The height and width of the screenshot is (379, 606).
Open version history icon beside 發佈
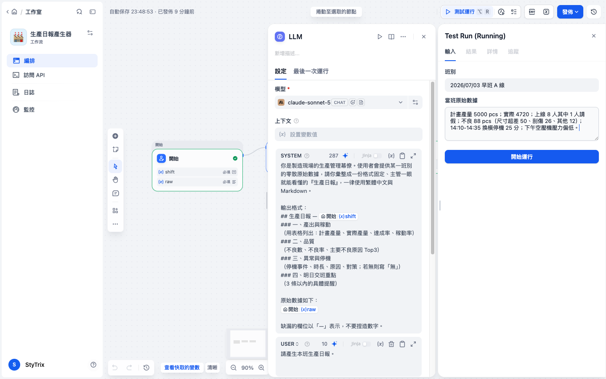click(594, 12)
